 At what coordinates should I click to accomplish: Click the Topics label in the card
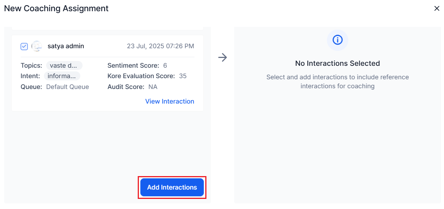32,65
